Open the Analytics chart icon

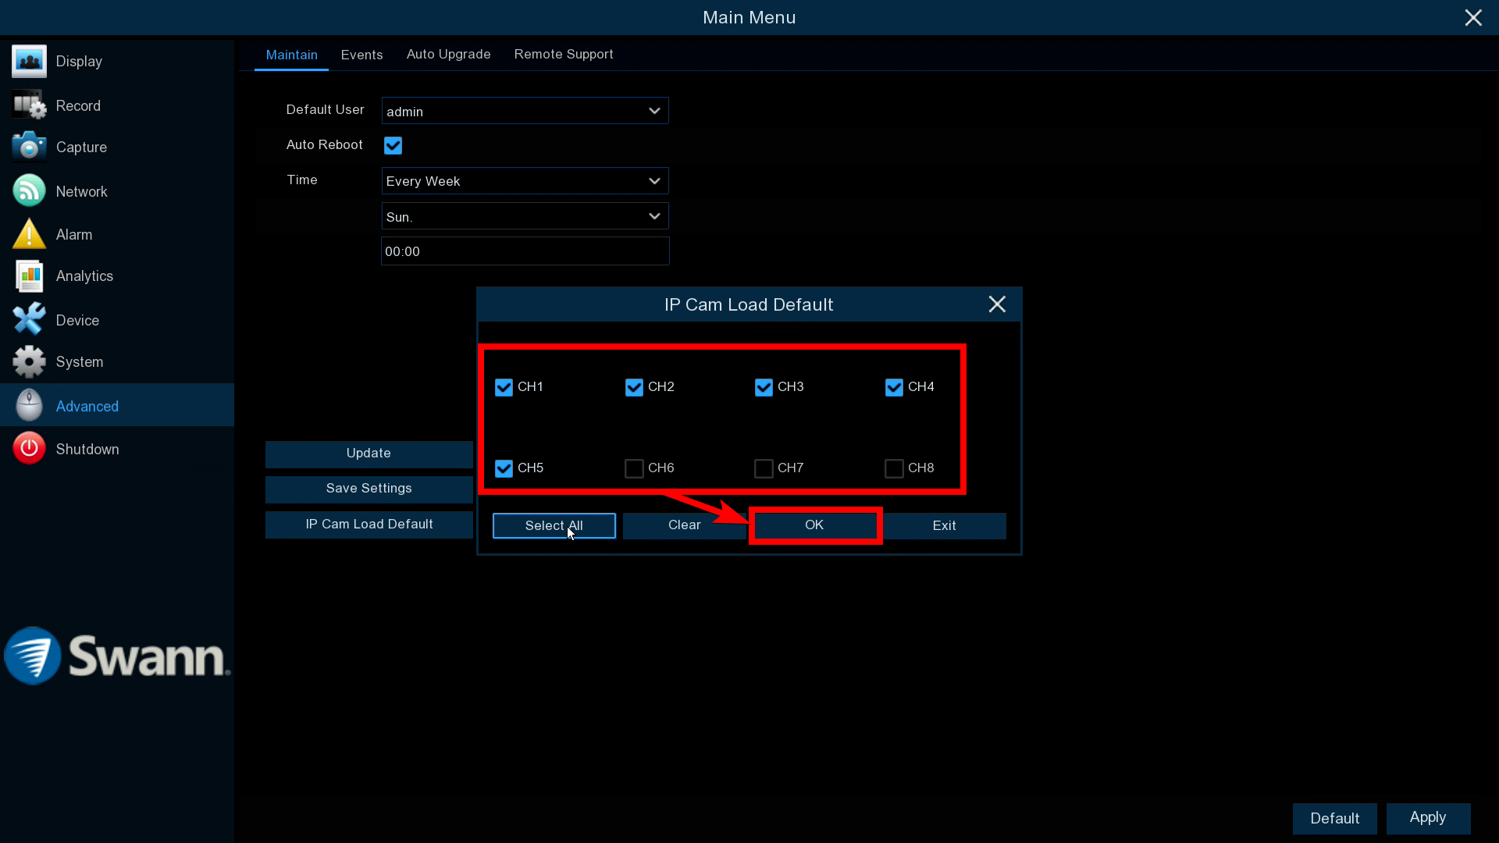pos(29,276)
